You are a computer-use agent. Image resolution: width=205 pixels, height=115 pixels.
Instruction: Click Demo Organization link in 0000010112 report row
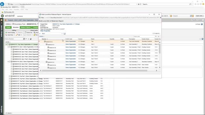70,41
